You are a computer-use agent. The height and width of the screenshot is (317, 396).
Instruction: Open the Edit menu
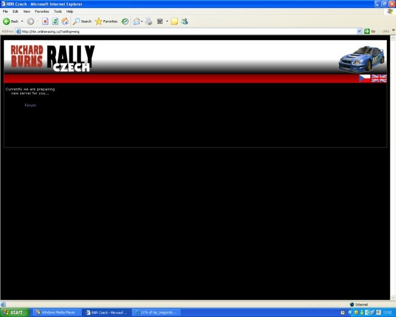(15, 12)
